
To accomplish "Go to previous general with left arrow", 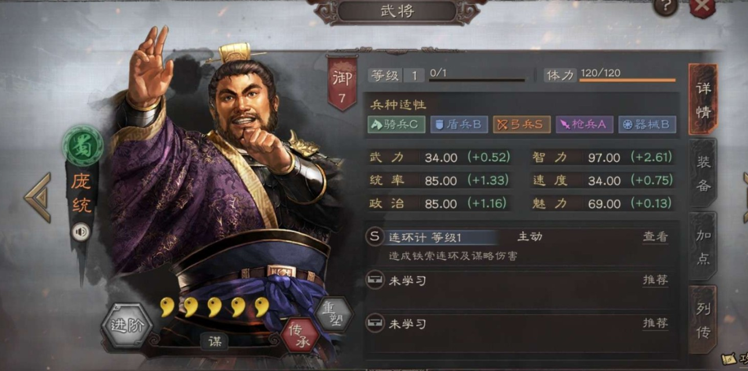I will click(x=38, y=197).
